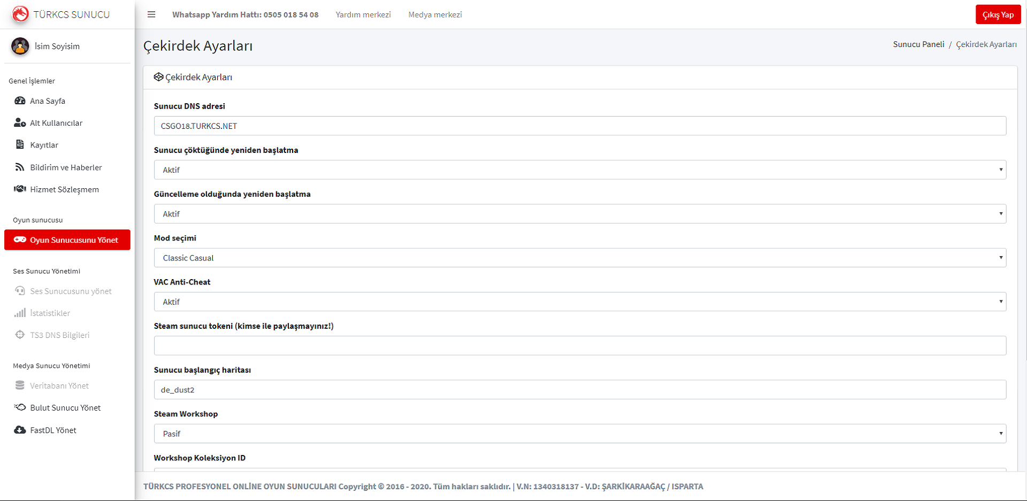The width and height of the screenshot is (1027, 501).
Task: Open the Mod seçimi dropdown showing Classic Casual
Action: coord(579,258)
